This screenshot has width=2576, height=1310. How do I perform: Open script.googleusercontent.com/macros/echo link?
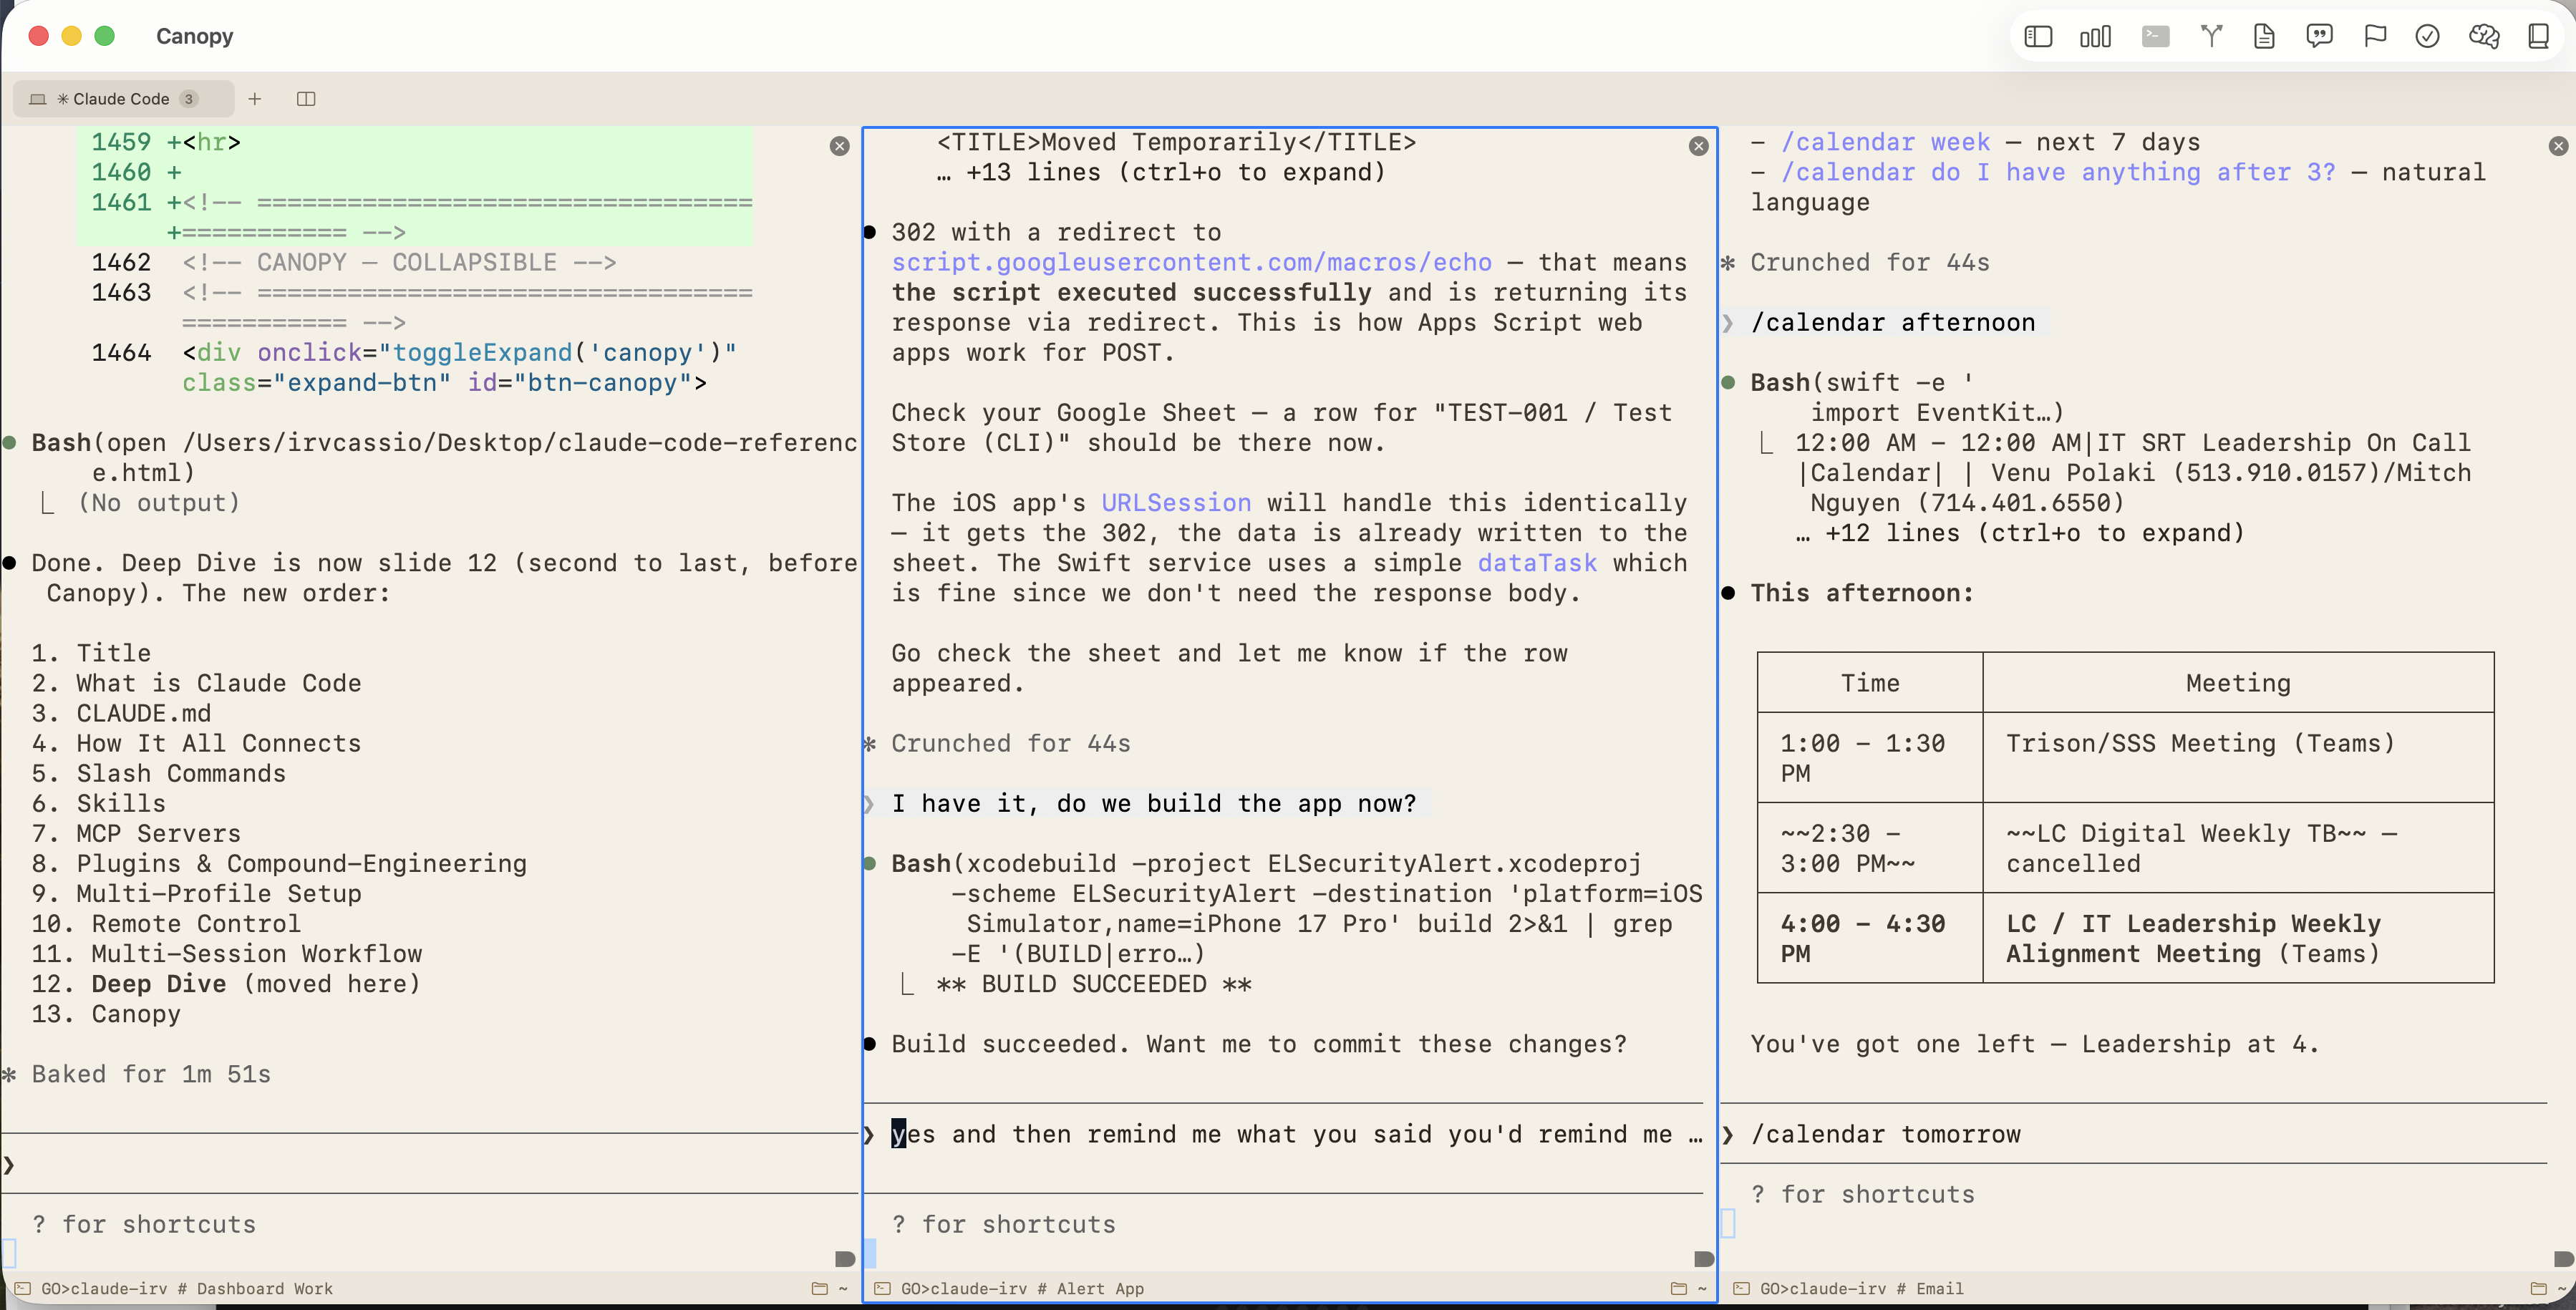pos(1191,262)
